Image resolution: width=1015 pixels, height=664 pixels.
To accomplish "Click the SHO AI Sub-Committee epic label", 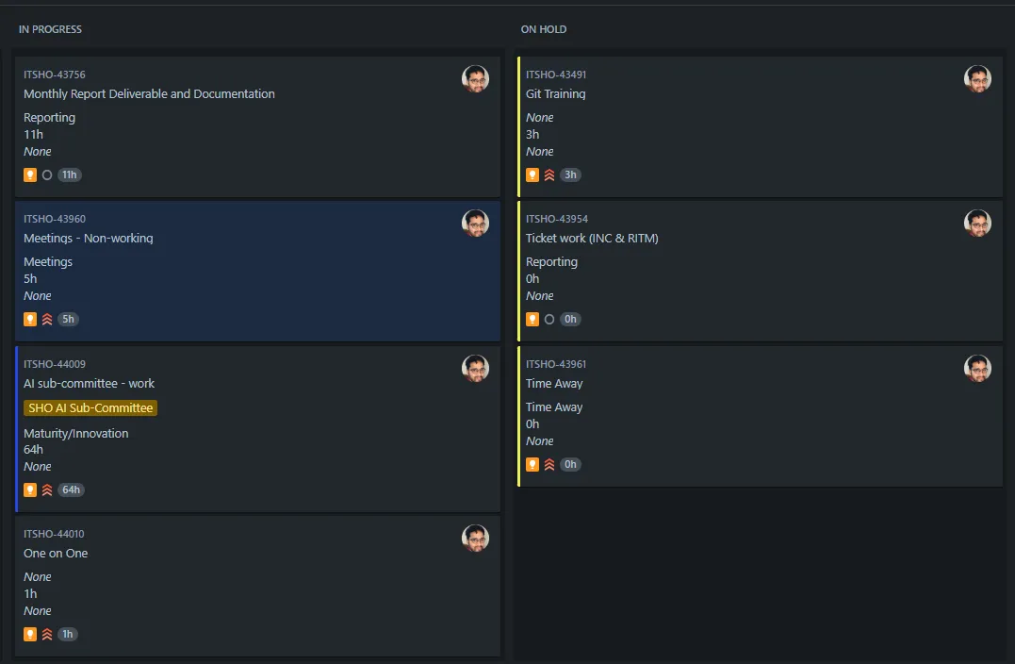I will tap(90, 408).
